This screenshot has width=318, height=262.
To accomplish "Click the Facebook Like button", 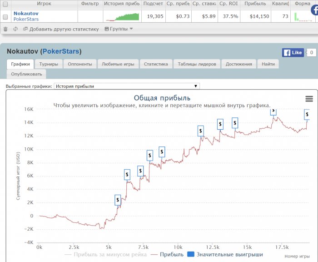I will [x=293, y=53].
